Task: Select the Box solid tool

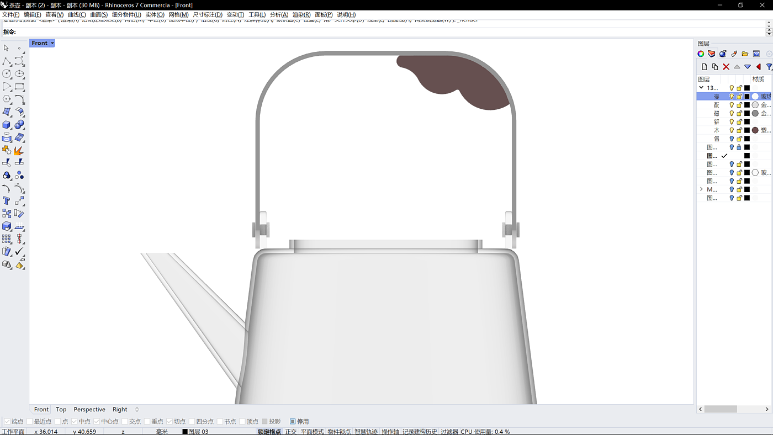Action: point(7,125)
